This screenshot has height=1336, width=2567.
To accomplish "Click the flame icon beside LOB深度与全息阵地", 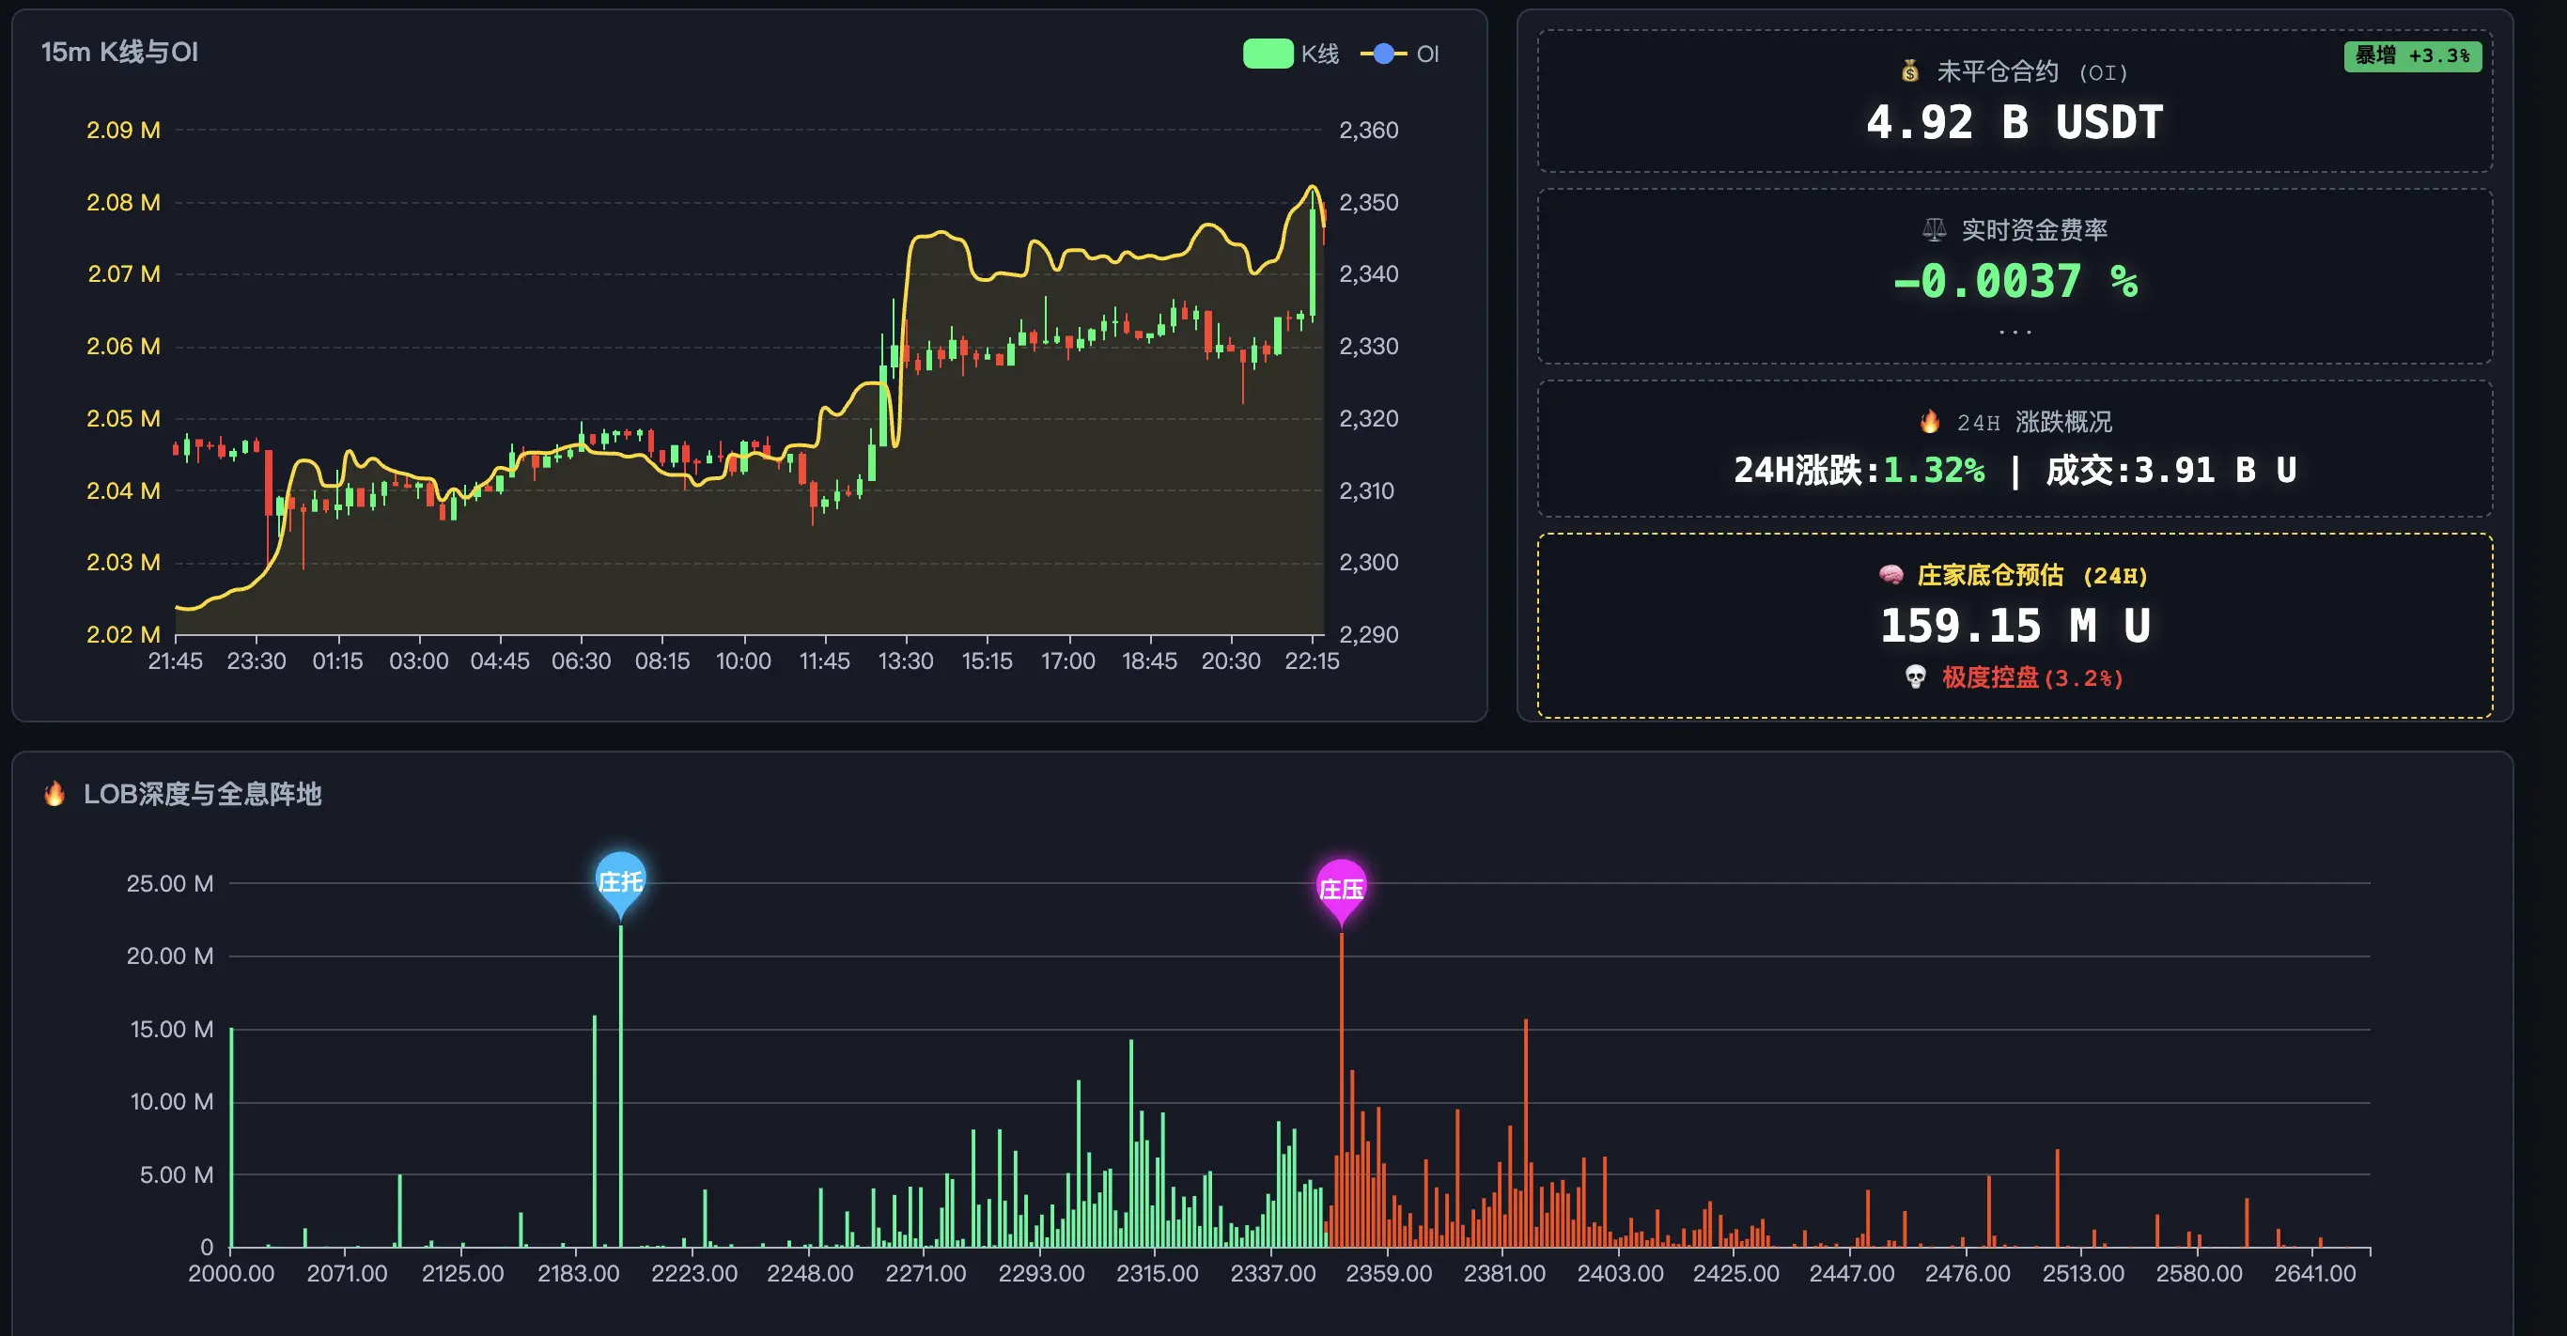I will coord(54,793).
